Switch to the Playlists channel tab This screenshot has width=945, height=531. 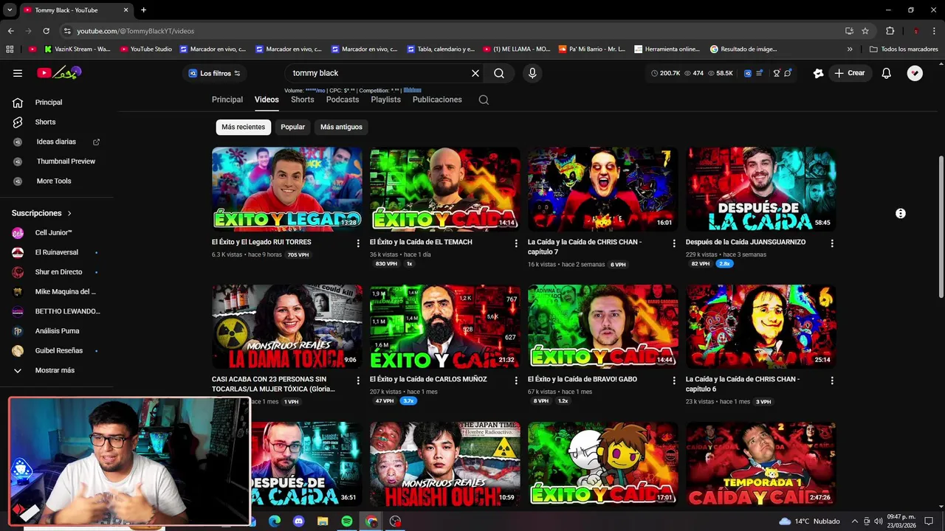tap(385, 100)
